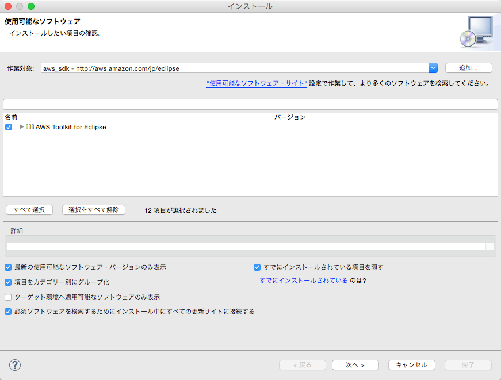Click the green window zoom button
This screenshot has width=501, height=380.
tap(31, 6)
